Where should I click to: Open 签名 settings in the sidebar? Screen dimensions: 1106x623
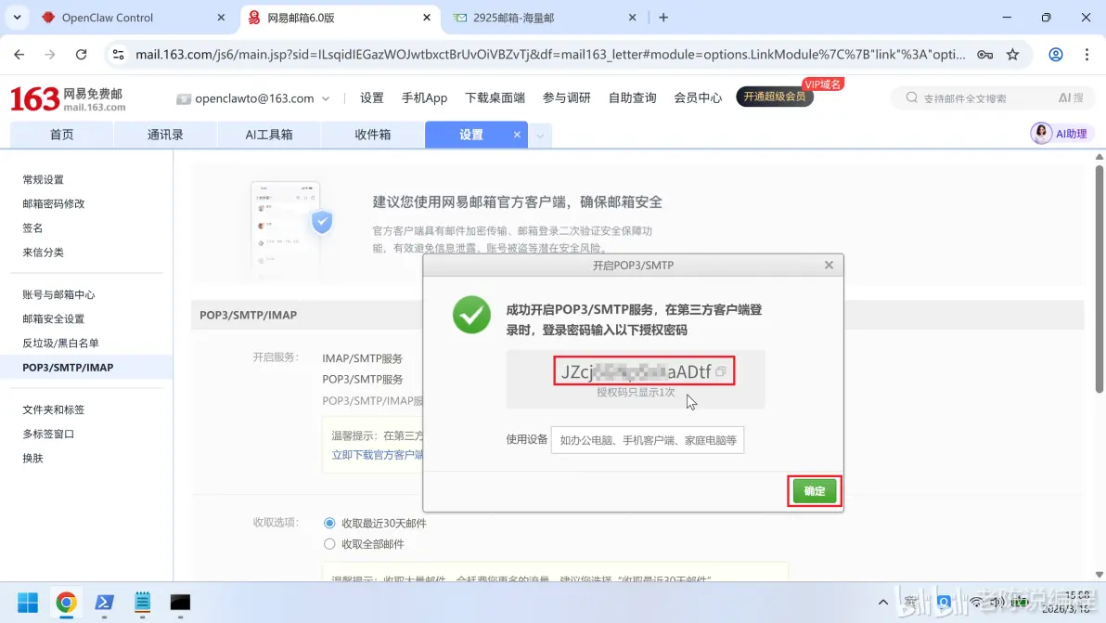[32, 227]
